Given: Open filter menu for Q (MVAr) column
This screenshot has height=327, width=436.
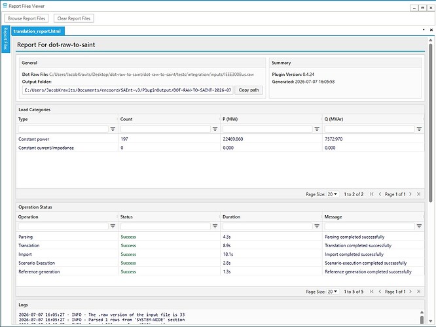Looking at the screenshot, I should 419,129.
